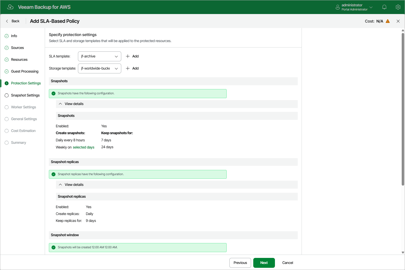Viewport: 405px width, 270px height.
Task: Click the vertical scrollbar thumb
Action: [403, 109]
